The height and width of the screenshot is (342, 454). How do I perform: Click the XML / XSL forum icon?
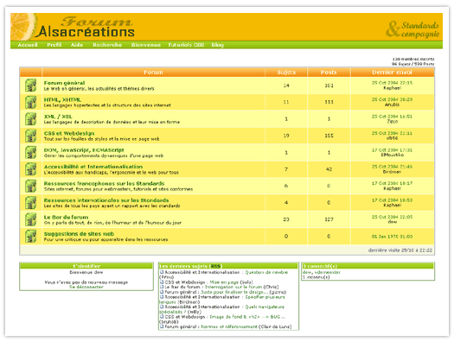click(x=30, y=119)
